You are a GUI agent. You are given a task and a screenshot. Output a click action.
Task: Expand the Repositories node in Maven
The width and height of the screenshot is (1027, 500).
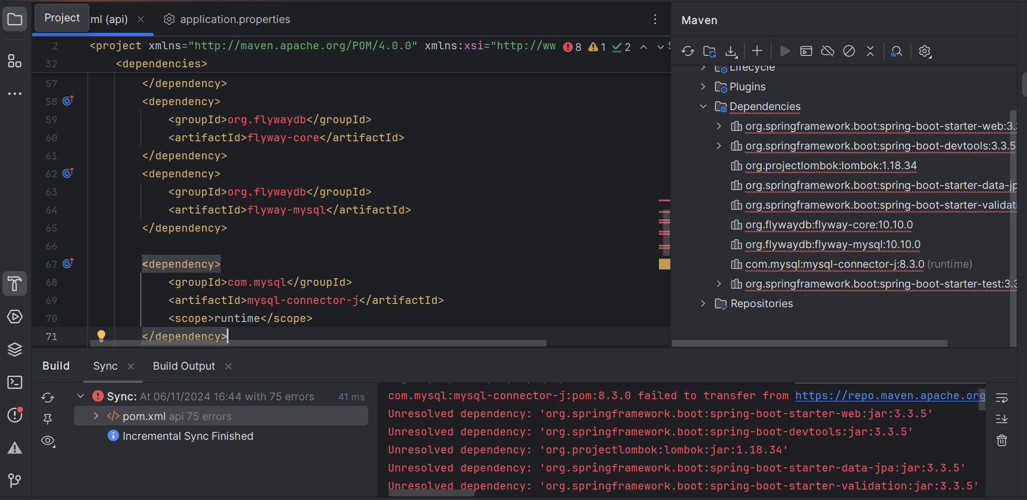703,303
